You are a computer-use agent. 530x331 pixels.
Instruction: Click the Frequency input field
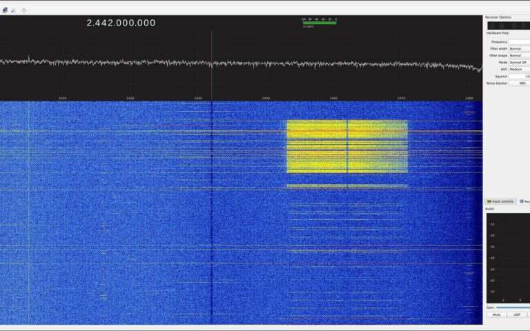[520, 42]
